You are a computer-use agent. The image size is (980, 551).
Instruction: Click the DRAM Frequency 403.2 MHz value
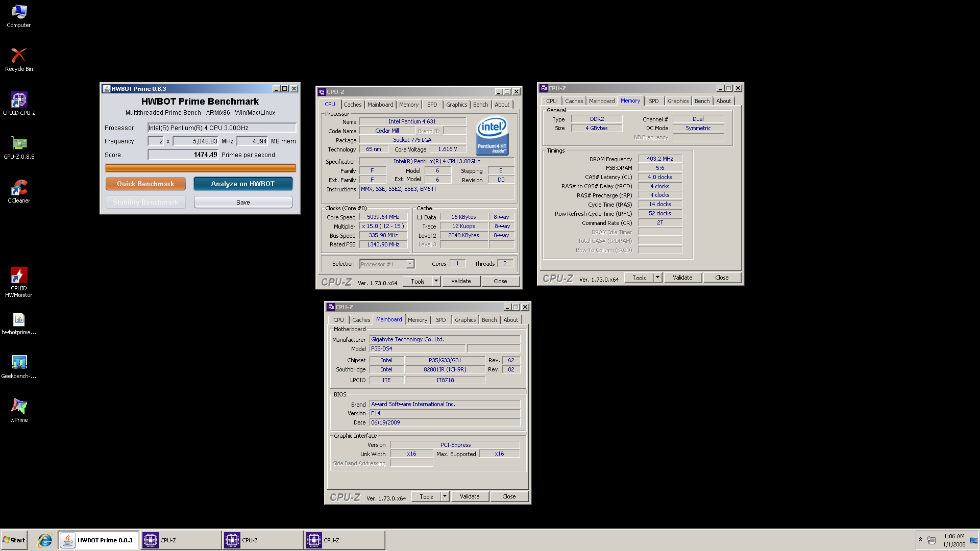pos(660,159)
